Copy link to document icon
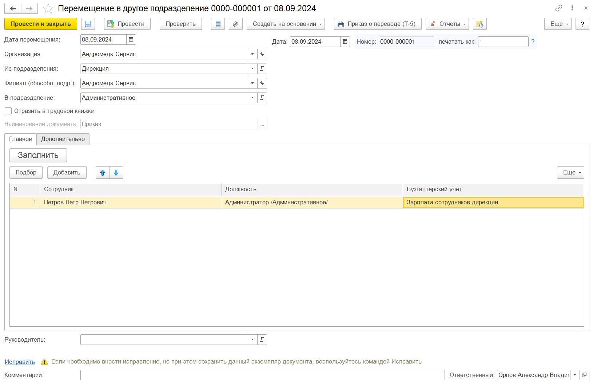This screenshot has height=385, width=597. 558,8
